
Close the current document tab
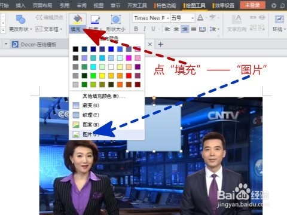point(150,44)
